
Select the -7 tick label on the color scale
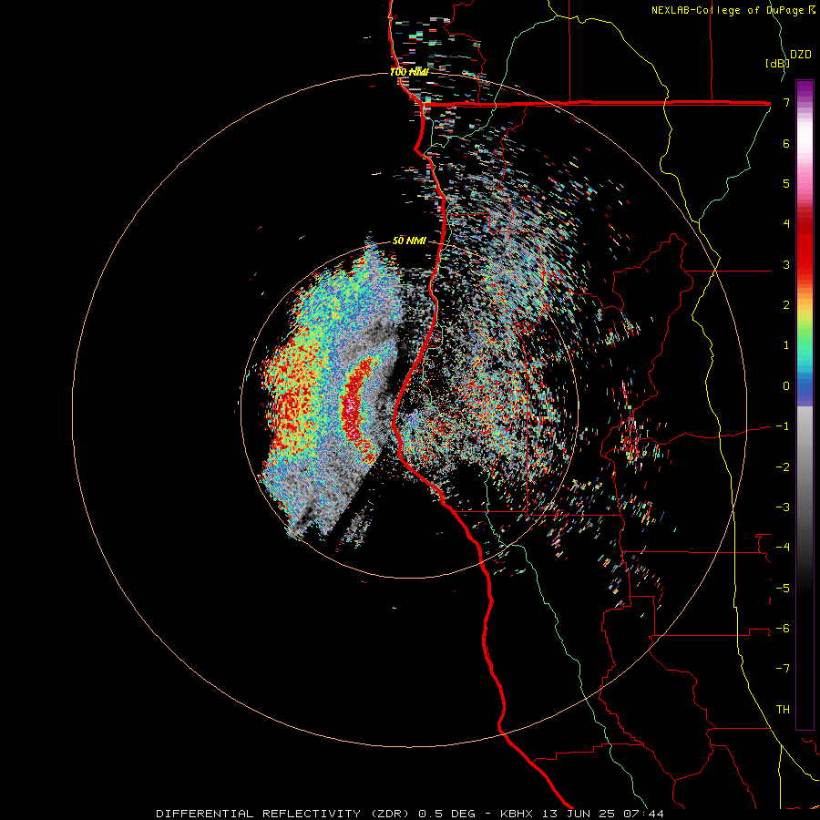(783, 669)
